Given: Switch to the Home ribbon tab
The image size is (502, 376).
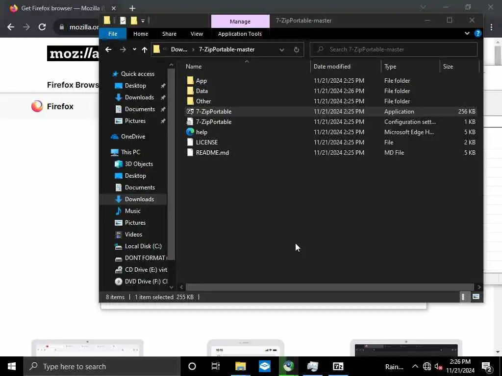Looking at the screenshot, I should [141, 34].
